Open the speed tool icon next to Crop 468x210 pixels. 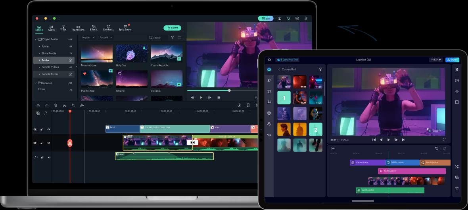(82, 105)
